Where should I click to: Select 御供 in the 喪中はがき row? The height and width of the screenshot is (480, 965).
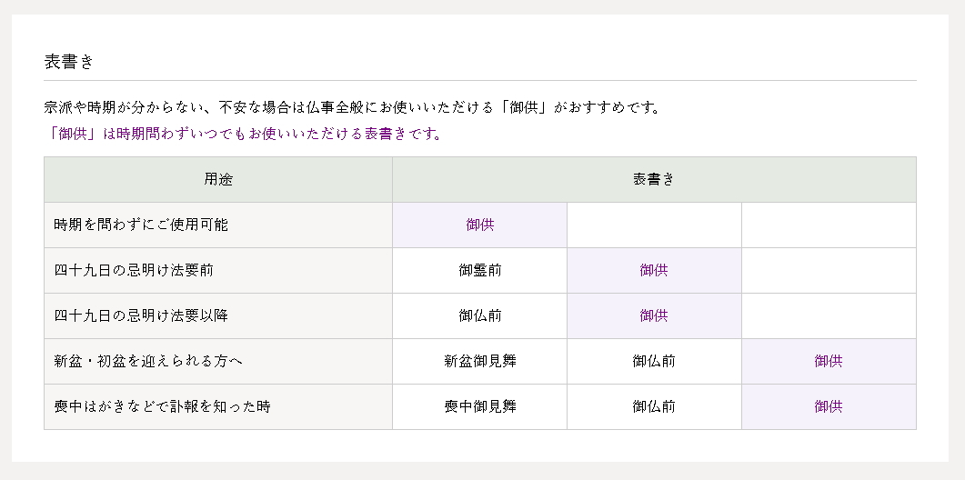tap(829, 406)
